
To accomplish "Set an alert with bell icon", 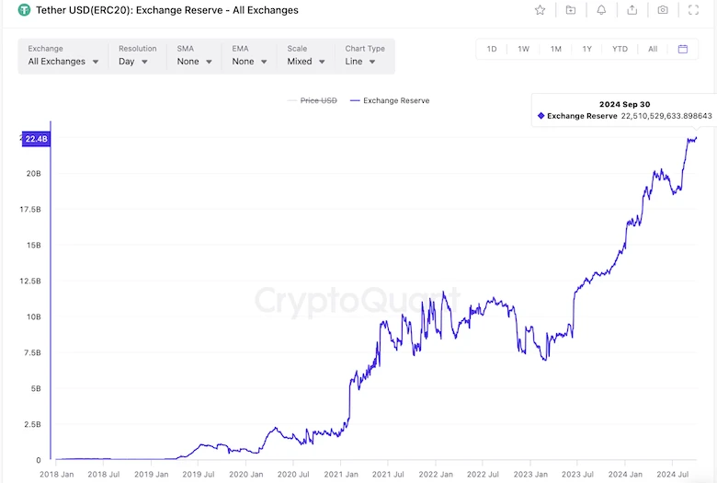I will (x=601, y=10).
